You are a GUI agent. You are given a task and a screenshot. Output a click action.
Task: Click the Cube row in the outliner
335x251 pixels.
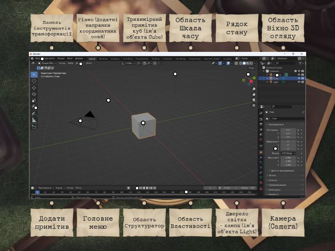tap(276, 78)
